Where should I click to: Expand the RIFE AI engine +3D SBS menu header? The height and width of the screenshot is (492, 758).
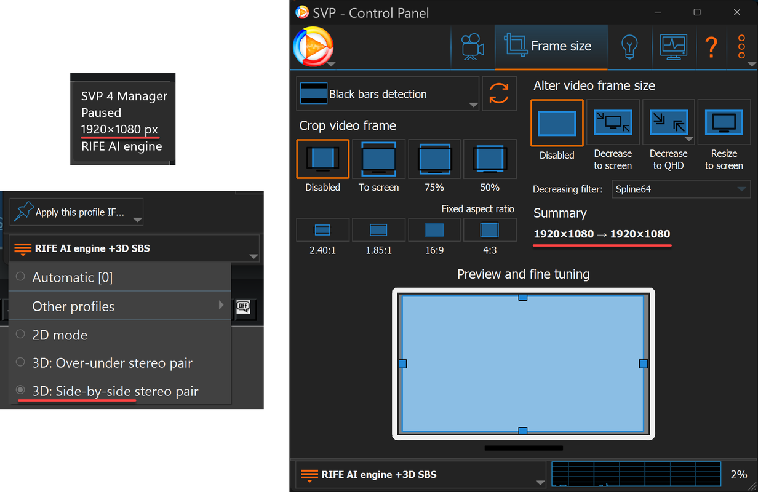134,248
